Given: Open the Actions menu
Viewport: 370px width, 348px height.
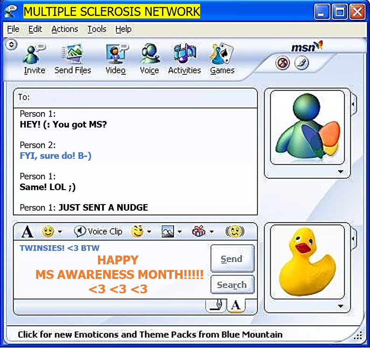Looking at the screenshot, I should pyautogui.click(x=65, y=29).
